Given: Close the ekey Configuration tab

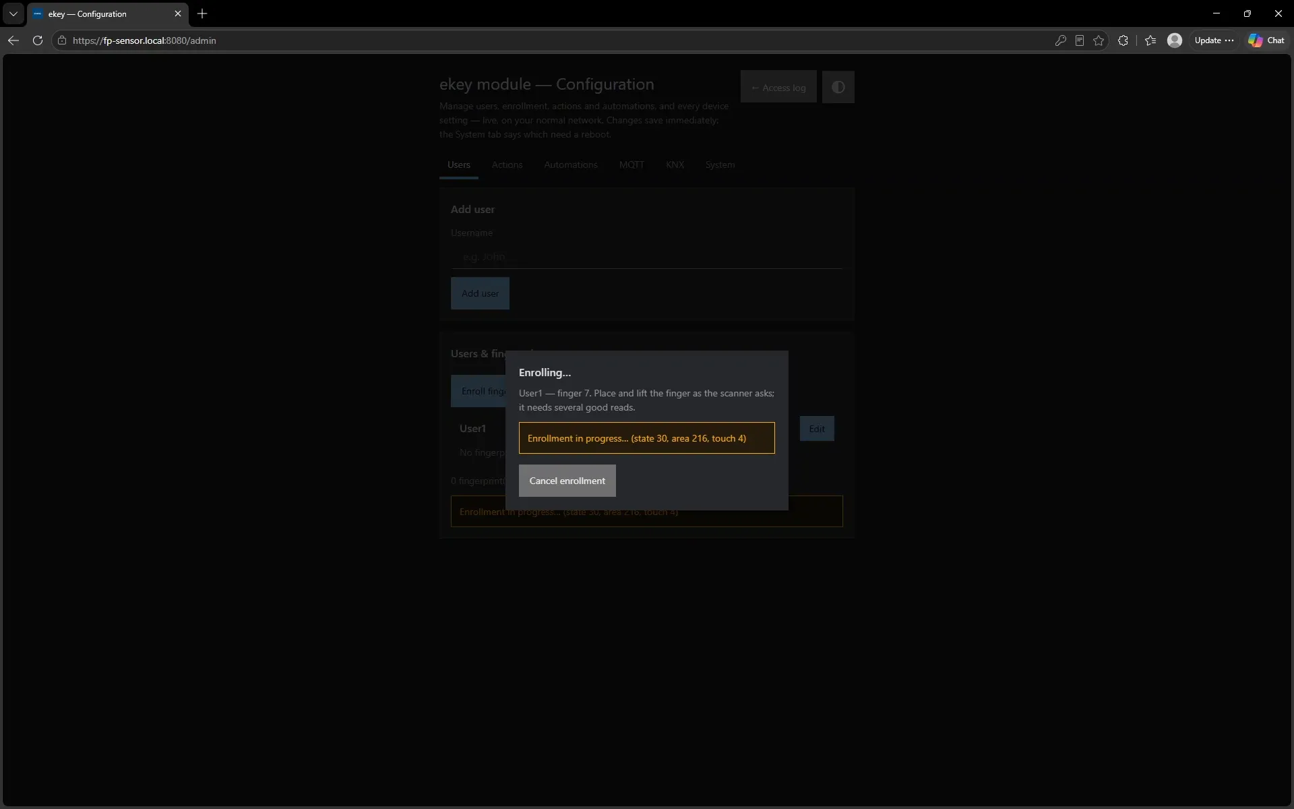Looking at the screenshot, I should click(178, 13).
